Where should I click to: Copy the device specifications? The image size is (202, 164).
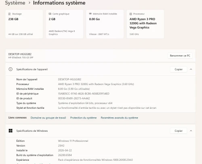(179, 69)
